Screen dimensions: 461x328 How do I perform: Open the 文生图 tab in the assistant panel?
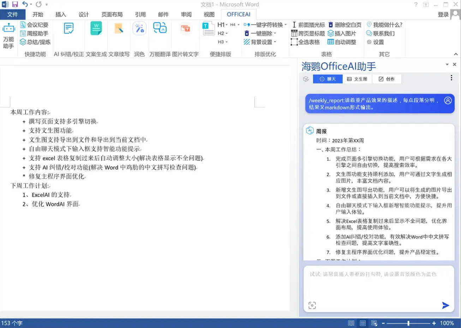pyautogui.click(x=357, y=79)
